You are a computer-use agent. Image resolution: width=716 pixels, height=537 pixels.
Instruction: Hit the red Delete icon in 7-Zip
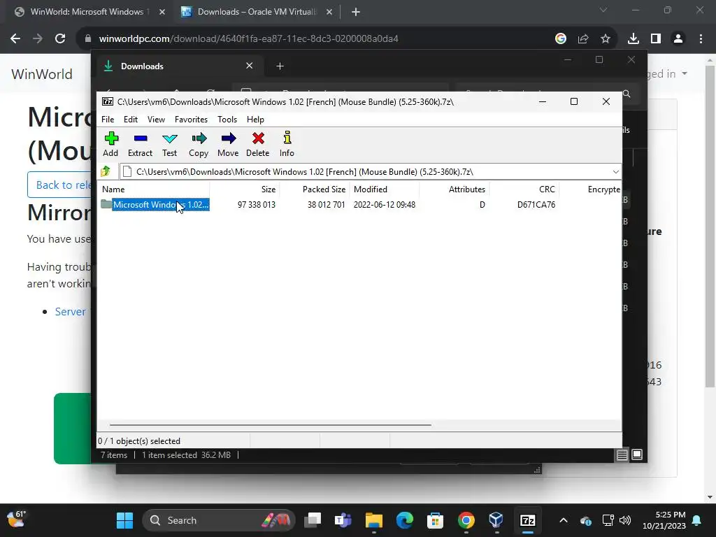[257, 144]
